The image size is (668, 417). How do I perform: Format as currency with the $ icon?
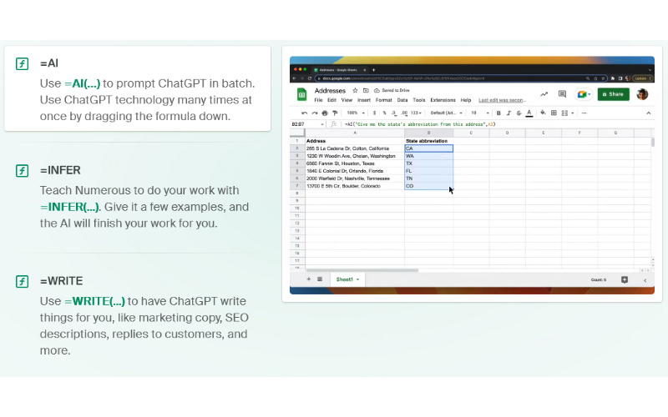coord(374,113)
